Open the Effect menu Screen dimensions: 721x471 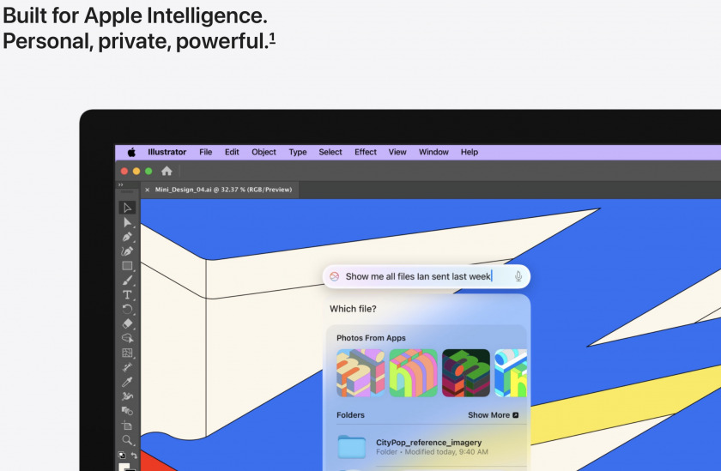(x=366, y=152)
